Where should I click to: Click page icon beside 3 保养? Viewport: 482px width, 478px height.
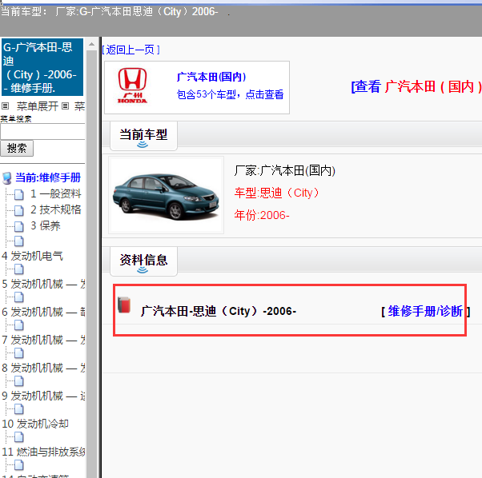point(18,226)
